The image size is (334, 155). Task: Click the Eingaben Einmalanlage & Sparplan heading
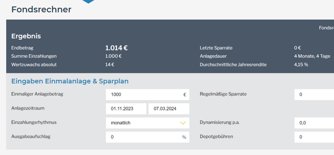[x=70, y=81]
